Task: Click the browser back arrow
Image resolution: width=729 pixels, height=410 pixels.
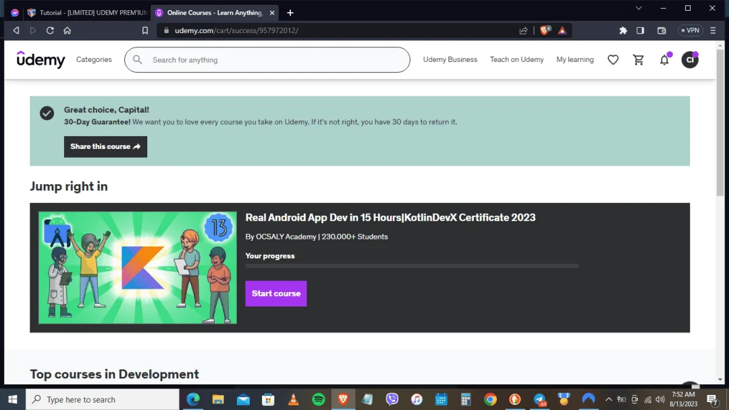Action: [x=16, y=30]
